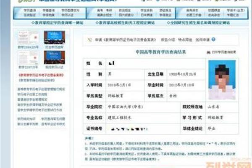The height and width of the screenshot is (168, 252).
Task: Open the lower conference photo thumbnail
Action: (x=55, y=58)
